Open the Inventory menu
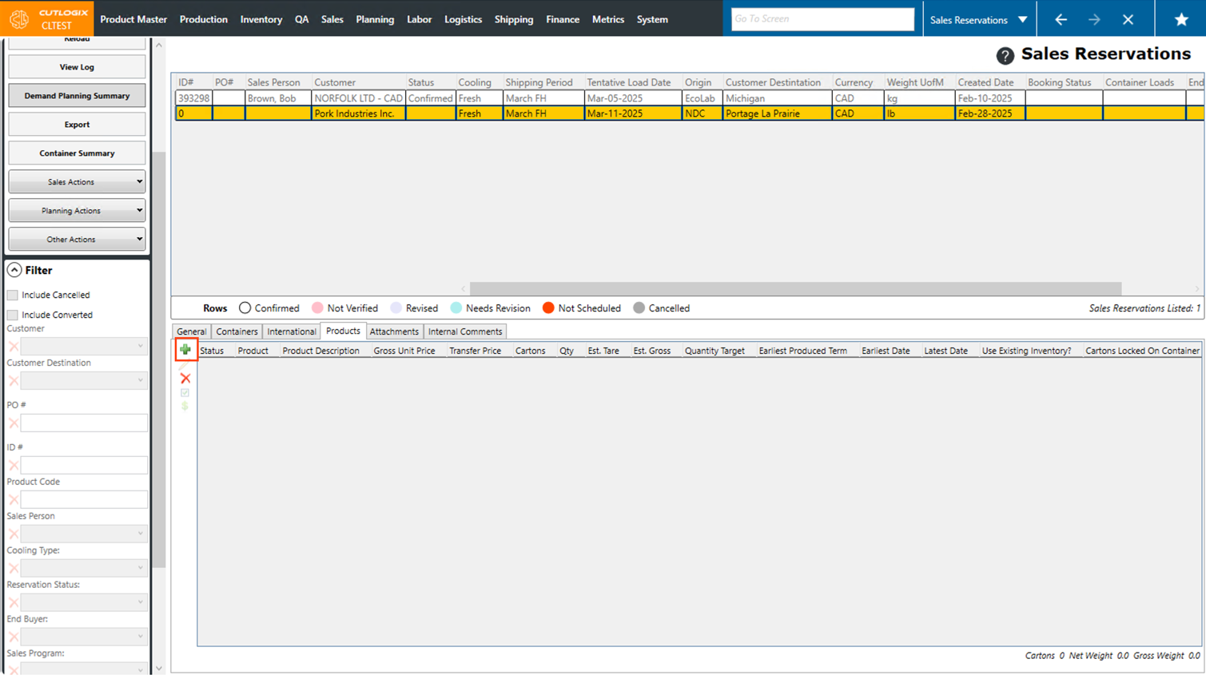This screenshot has width=1206, height=675. 261,19
